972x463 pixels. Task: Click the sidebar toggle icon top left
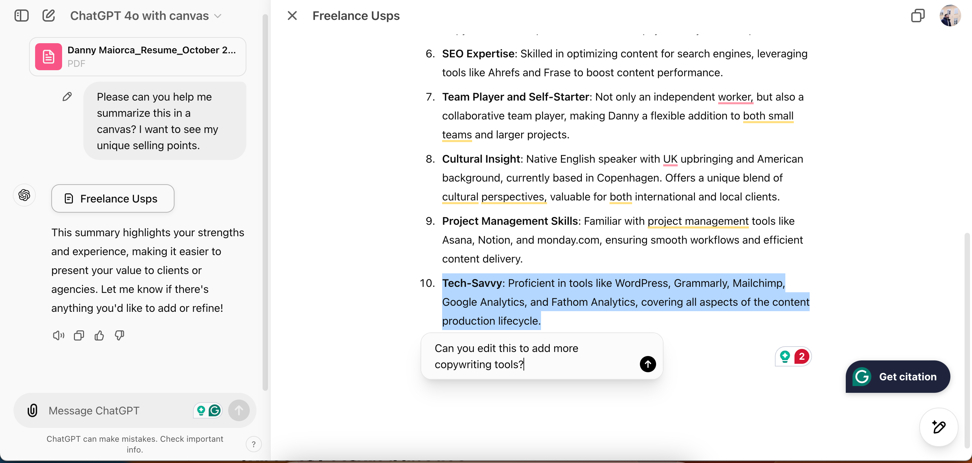pos(21,15)
